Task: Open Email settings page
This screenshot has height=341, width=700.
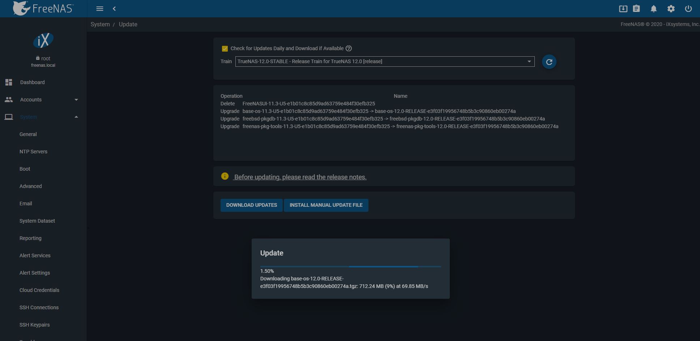Action: 26,204
